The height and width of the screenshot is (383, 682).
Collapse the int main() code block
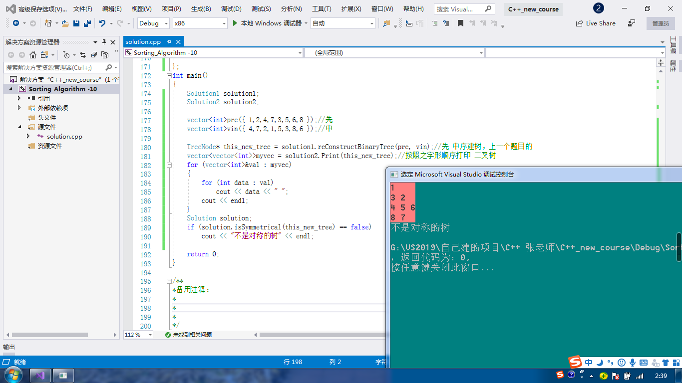point(169,76)
